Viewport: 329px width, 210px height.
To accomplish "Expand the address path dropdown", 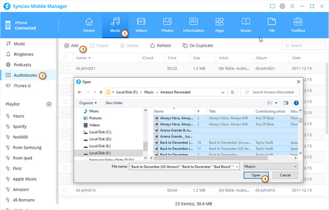I will pyautogui.click(x=223, y=92).
